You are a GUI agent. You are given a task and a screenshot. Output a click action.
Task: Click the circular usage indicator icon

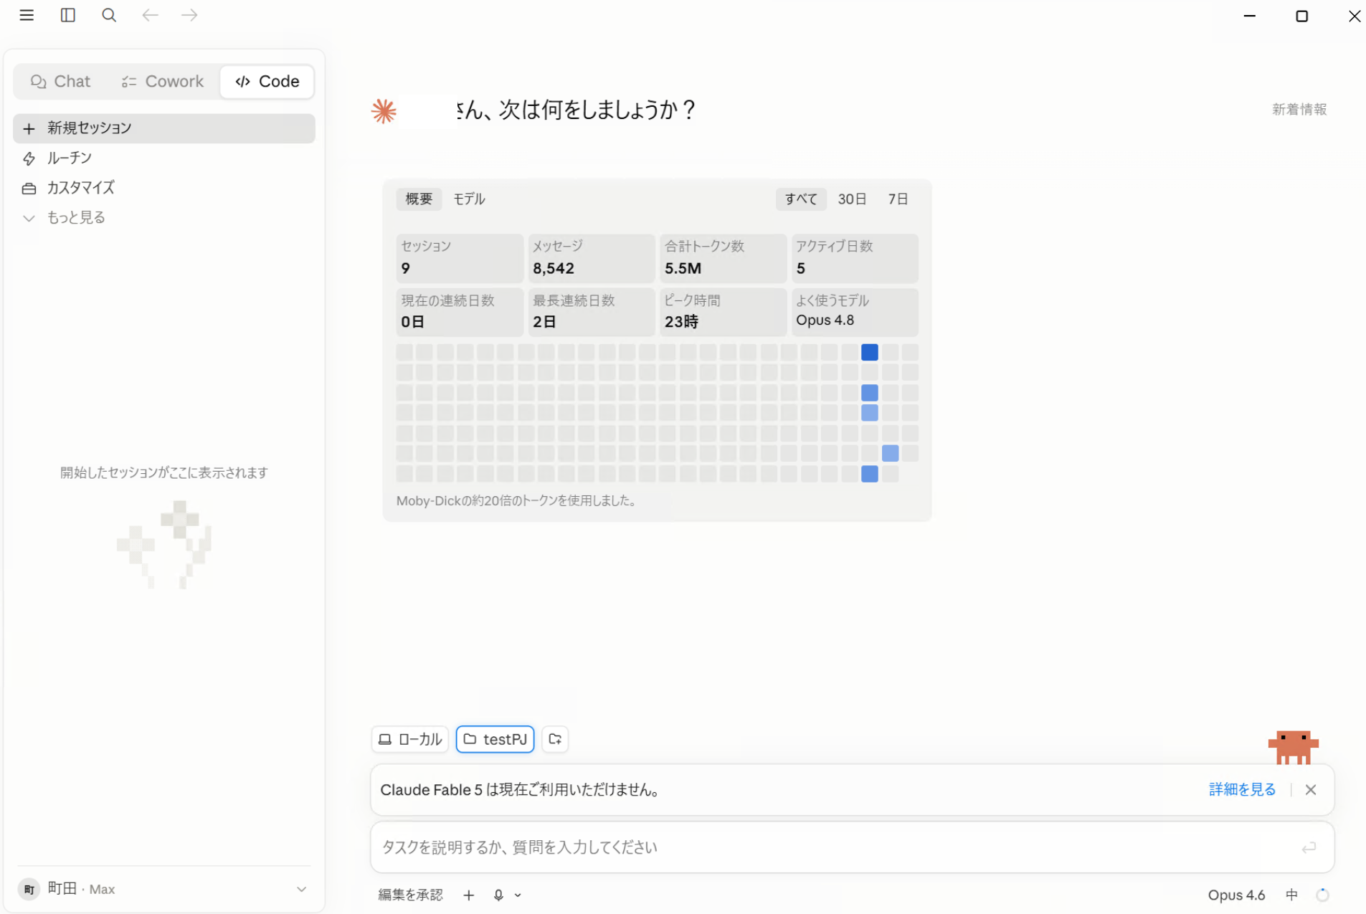coord(1323,895)
